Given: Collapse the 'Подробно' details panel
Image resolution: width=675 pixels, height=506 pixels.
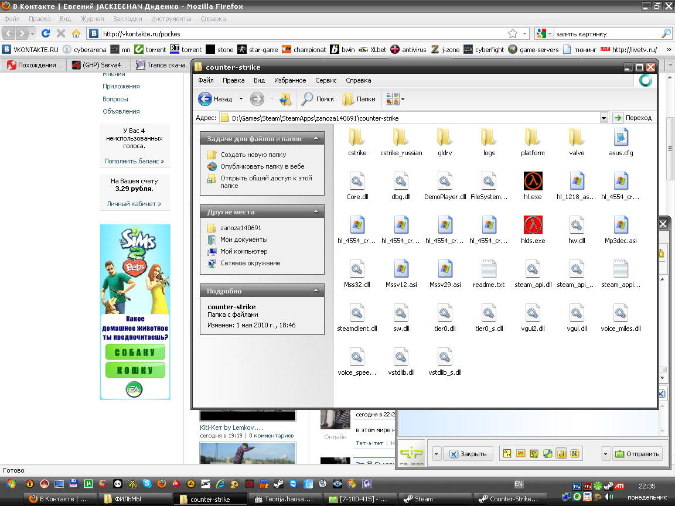Looking at the screenshot, I should tap(316, 291).
